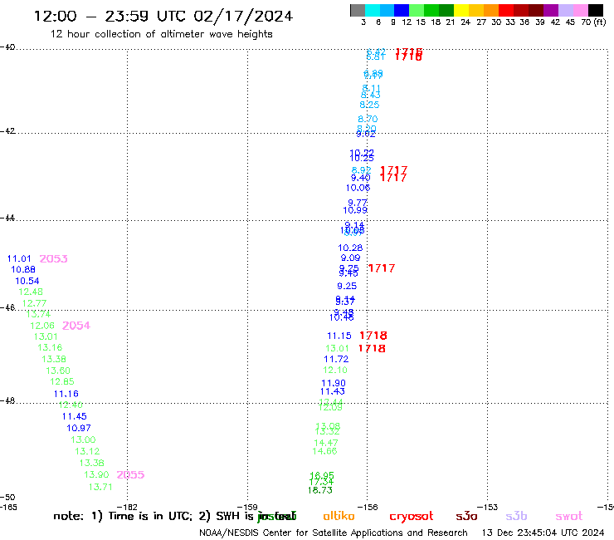Pick the yellow swatch in the color bar
Image resolution: width=614 pixels, height=540 pixels.
tap(461, 10)
